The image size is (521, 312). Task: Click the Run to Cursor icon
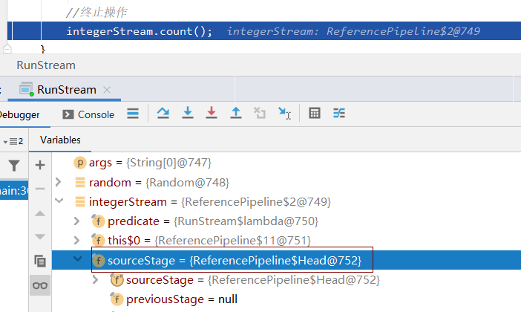coord(284,113)
